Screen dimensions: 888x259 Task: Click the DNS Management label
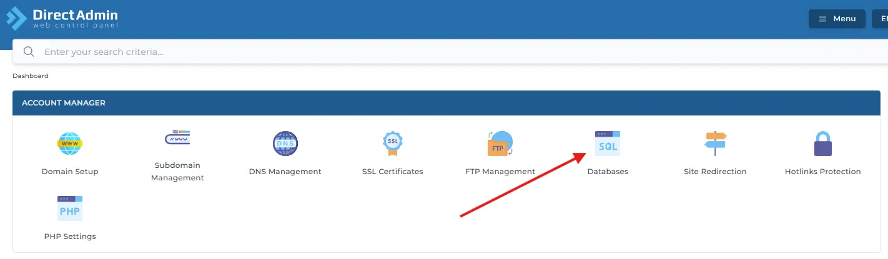[x=285, y=172]
